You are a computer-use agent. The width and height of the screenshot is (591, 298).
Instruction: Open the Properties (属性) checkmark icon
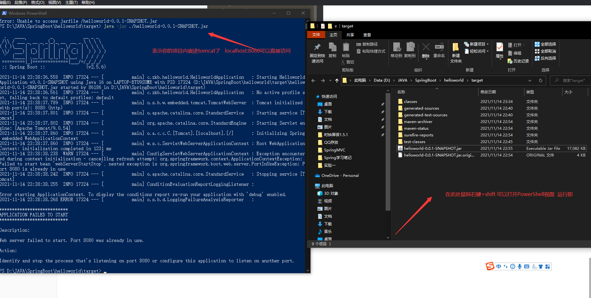pos(500,50)
